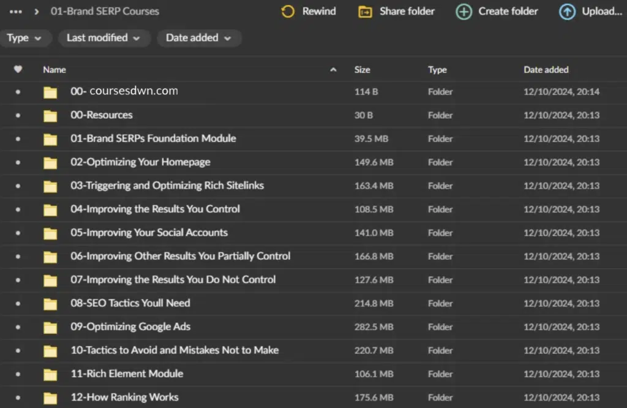Click folder icon of 02-Optimizing Your Homepage
This screenshot has width=627, height=408.
[x=50, y=163]
